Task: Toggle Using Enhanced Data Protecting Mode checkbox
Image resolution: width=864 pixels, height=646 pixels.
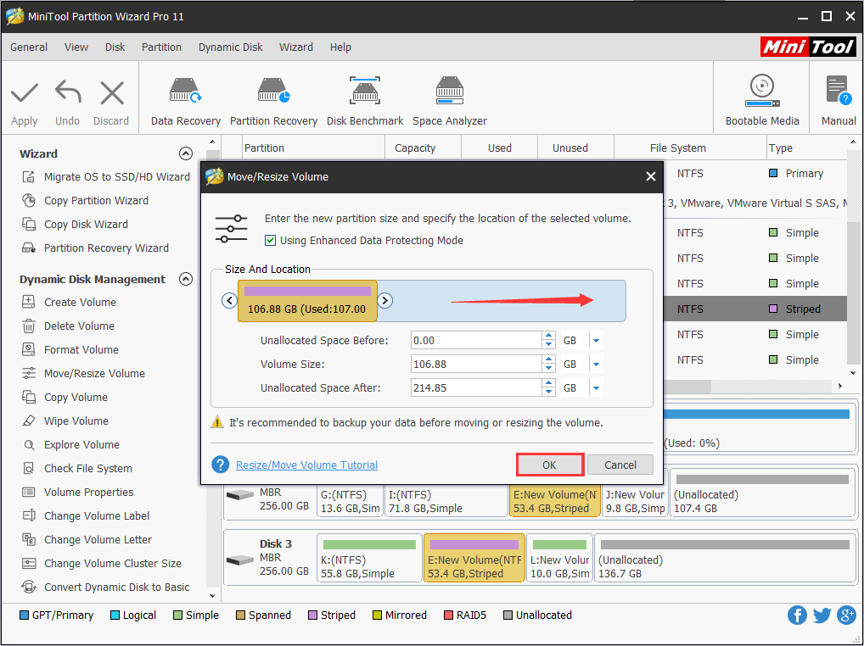Action: click(270, 241)
